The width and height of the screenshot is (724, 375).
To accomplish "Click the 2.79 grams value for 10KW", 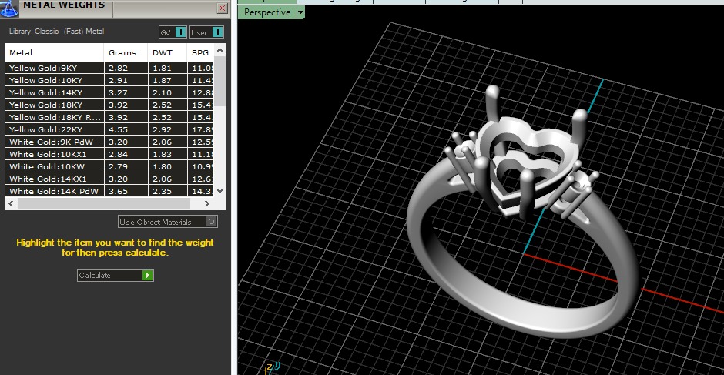I will (x=118, y=167).
